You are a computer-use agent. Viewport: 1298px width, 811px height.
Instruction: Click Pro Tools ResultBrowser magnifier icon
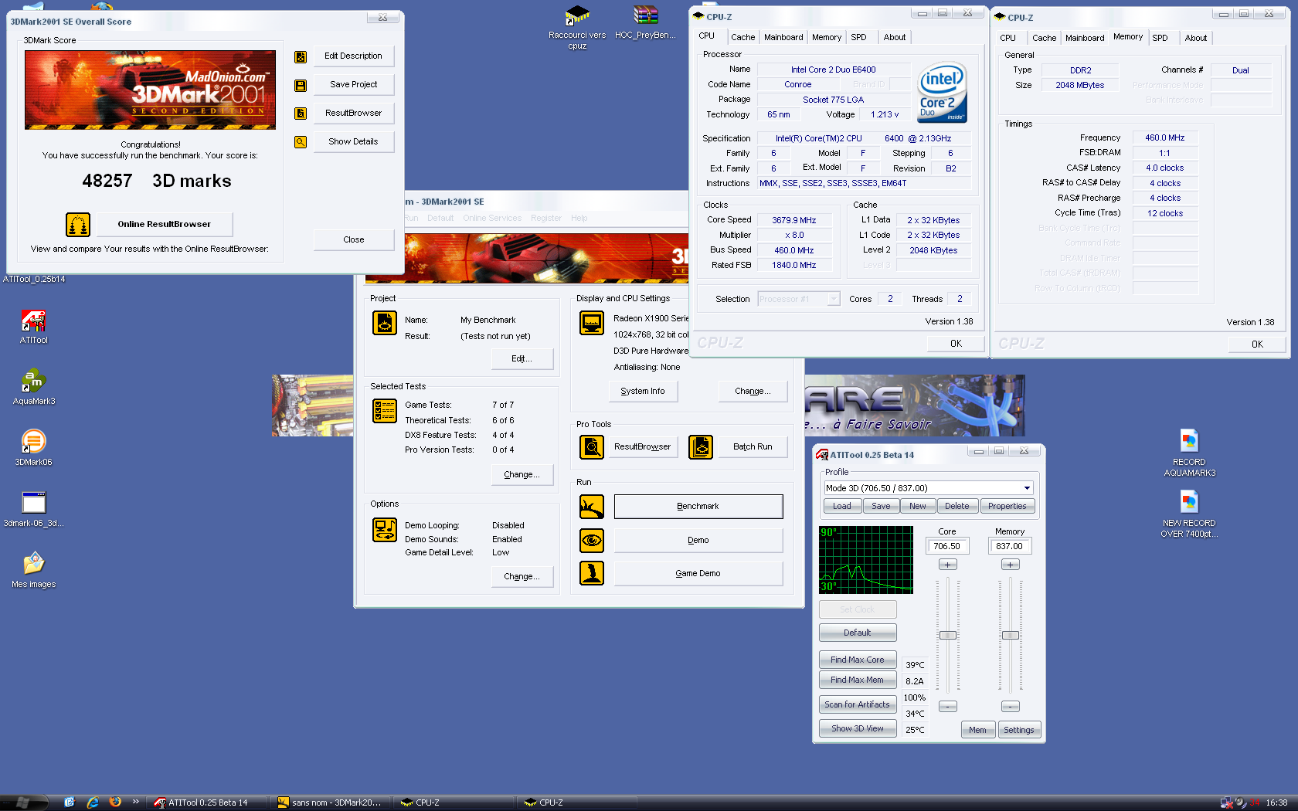592,447
